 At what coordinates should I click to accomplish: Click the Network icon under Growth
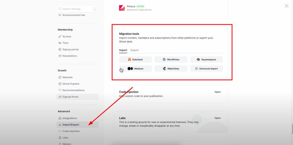click(x=60, y=77)
